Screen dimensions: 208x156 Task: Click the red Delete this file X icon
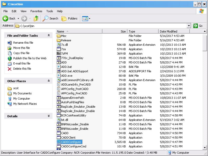tap(10, 69)
